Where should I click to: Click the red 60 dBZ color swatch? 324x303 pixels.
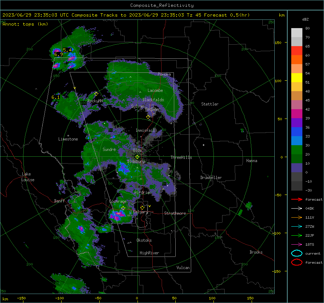(x=297, y=50)
